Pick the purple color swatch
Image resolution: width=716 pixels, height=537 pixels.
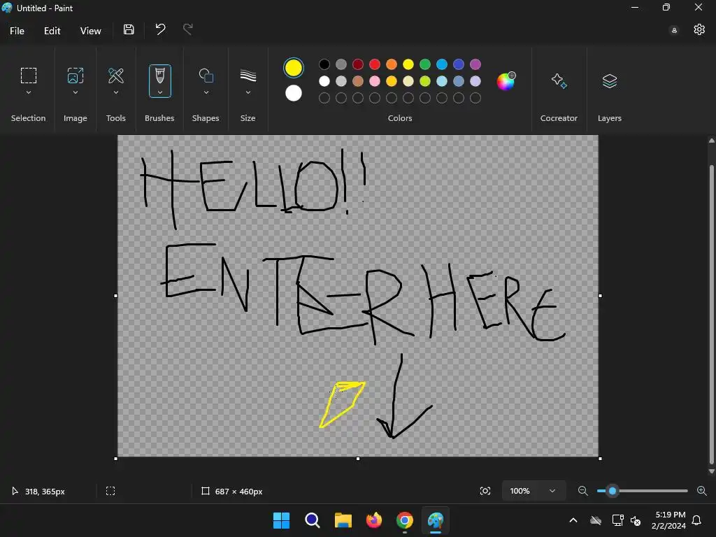tap(475, 64)
